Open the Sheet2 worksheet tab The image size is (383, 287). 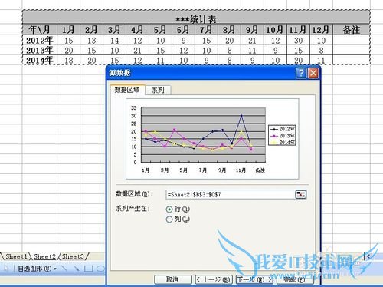(x=44, y=256)
